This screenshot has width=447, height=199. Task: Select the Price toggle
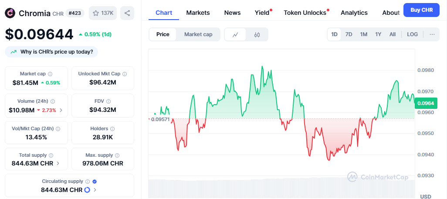163,34
